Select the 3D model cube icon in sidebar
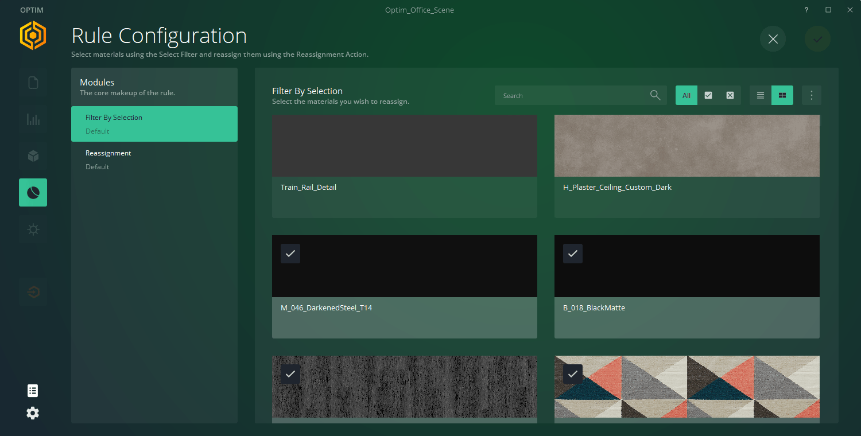Image resolution: width=861 pixels, height=436 pixels. (33, 155)
